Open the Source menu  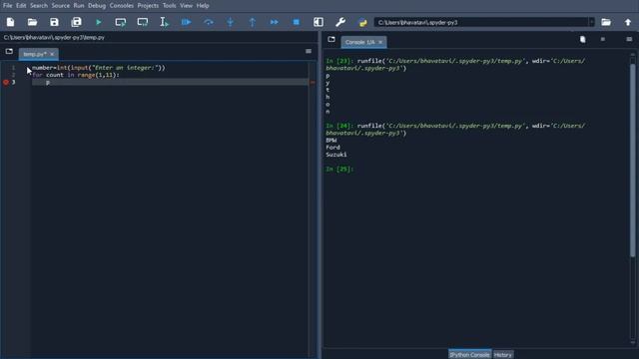click(x=60, y=6)
